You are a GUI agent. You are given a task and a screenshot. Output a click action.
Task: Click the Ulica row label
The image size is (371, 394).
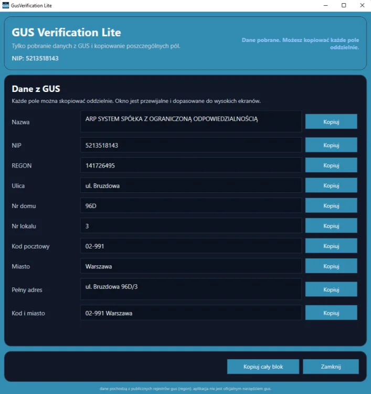click(x=18, y=186)
